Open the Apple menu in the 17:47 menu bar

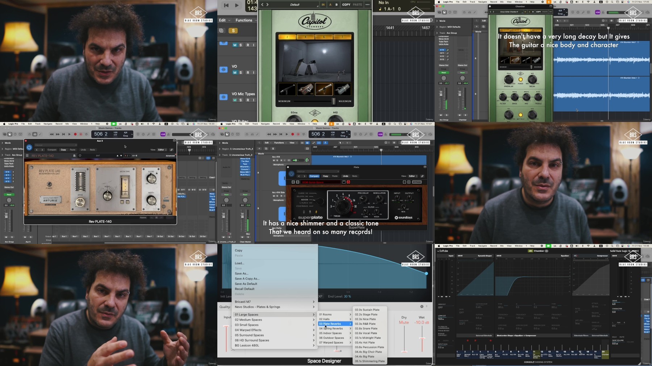coord(222,124)
